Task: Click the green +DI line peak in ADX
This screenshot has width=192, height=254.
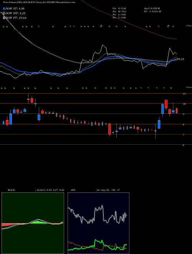Action: [x=96, y=240]
